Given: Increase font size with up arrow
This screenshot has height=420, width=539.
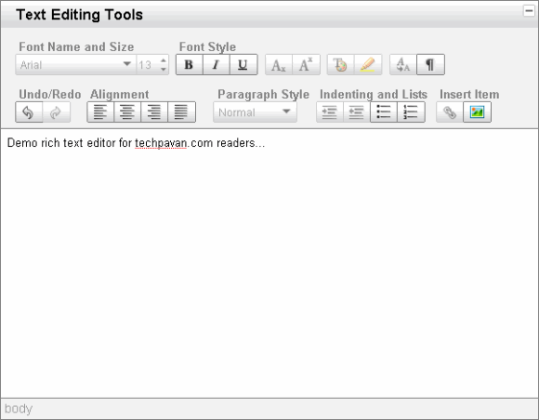Looking at the screenshot, I should click(x=164, y=60).
